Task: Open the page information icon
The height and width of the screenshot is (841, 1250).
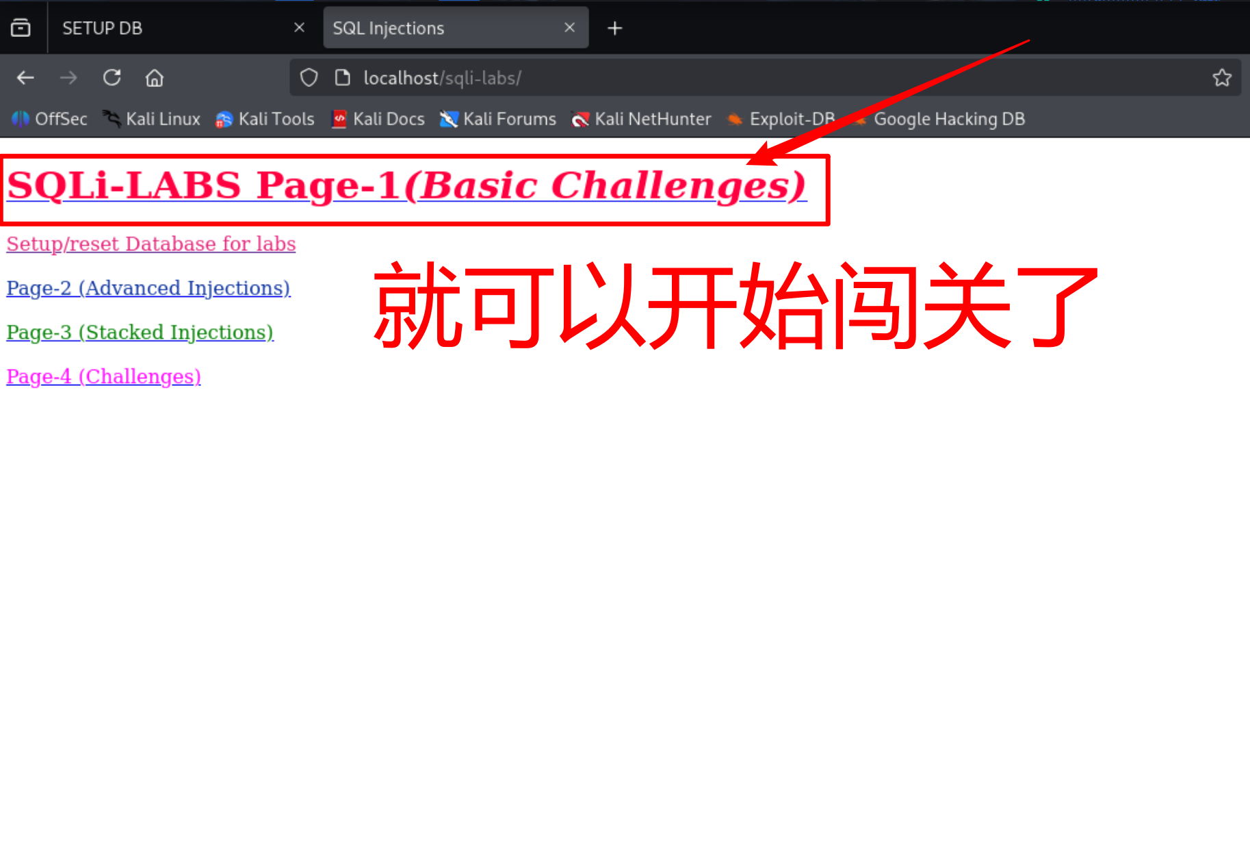Action: (342, 77)
